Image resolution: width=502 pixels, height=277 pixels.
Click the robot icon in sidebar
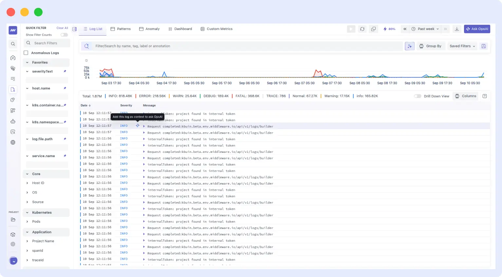(x=13, y=121)
